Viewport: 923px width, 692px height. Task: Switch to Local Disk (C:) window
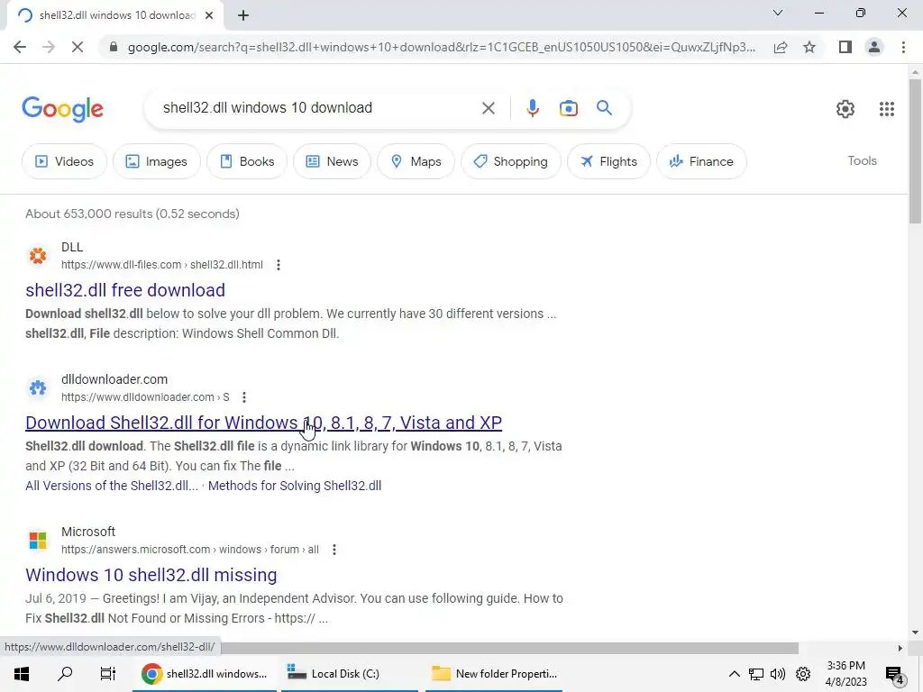point(350,674)
